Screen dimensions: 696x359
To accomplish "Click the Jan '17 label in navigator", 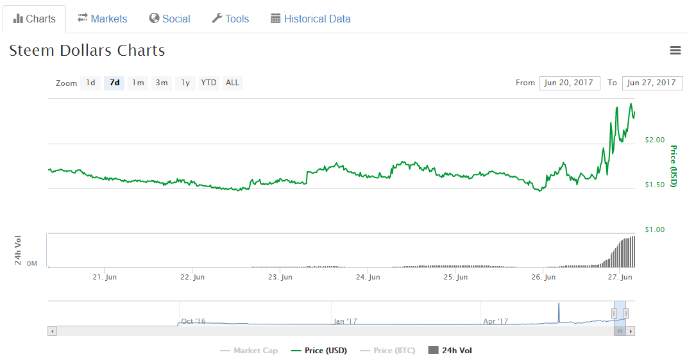I will [x=345, y=321].
